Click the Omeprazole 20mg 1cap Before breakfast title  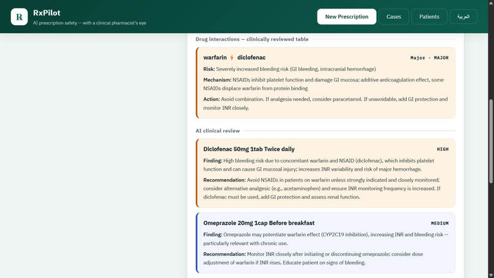(259, 223)
